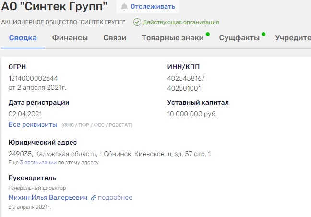
Task: Click the ИНН/КПП heading
Action: (x=183, y=67)
